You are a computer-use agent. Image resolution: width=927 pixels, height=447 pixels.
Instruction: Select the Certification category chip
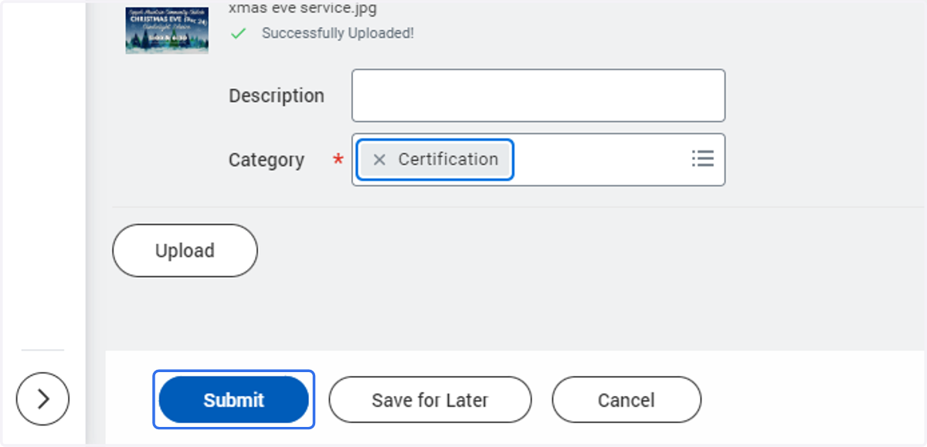(x=435, y=160)
